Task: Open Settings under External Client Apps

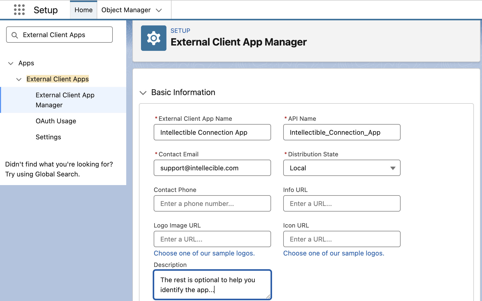Action: click(x=48, y=137)
